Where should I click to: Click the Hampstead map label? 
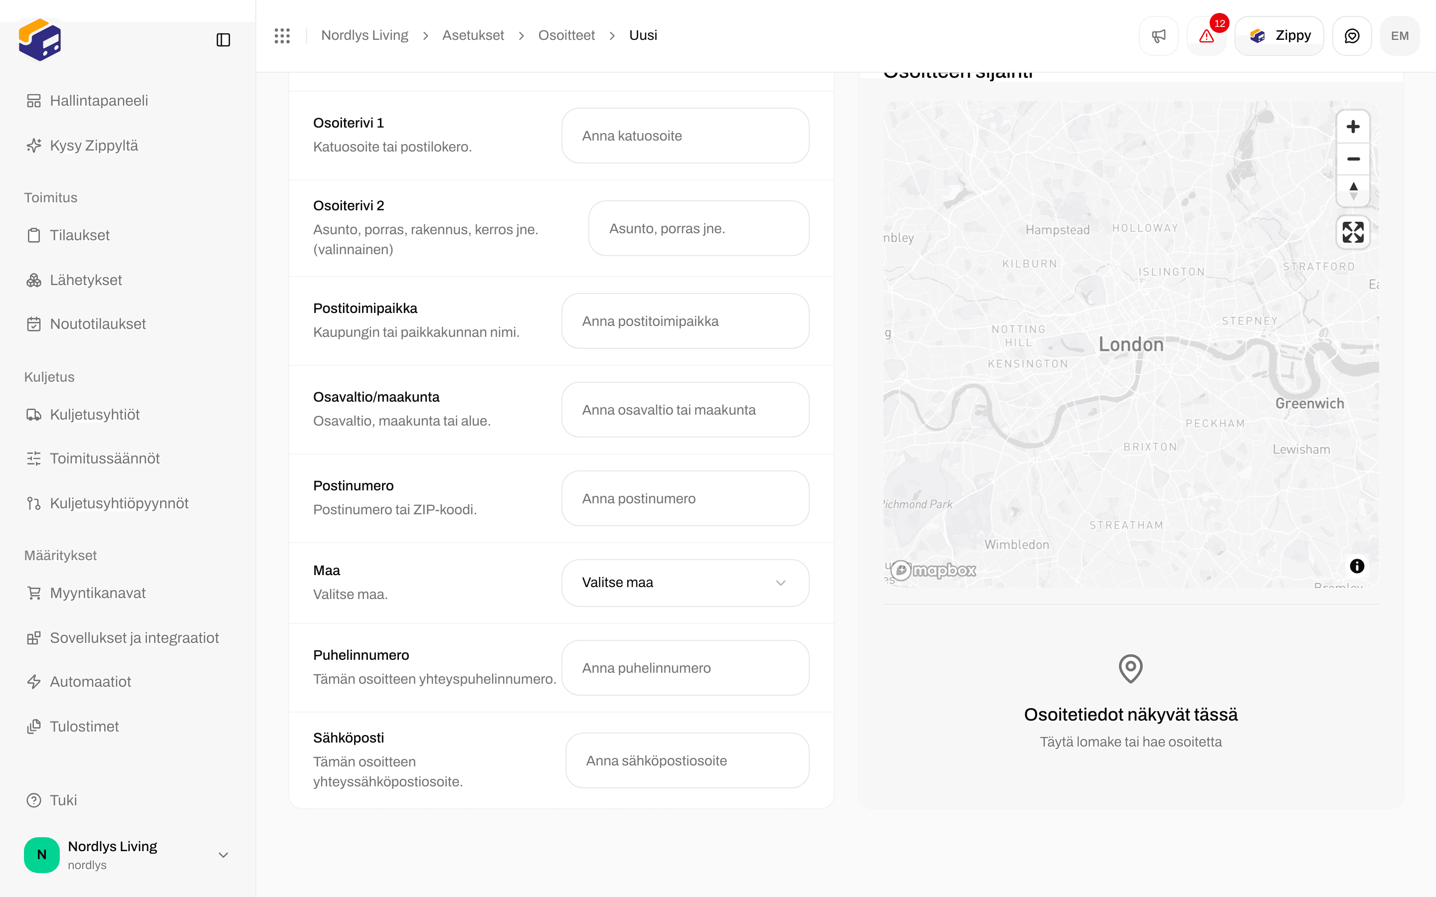point(1058,230)
